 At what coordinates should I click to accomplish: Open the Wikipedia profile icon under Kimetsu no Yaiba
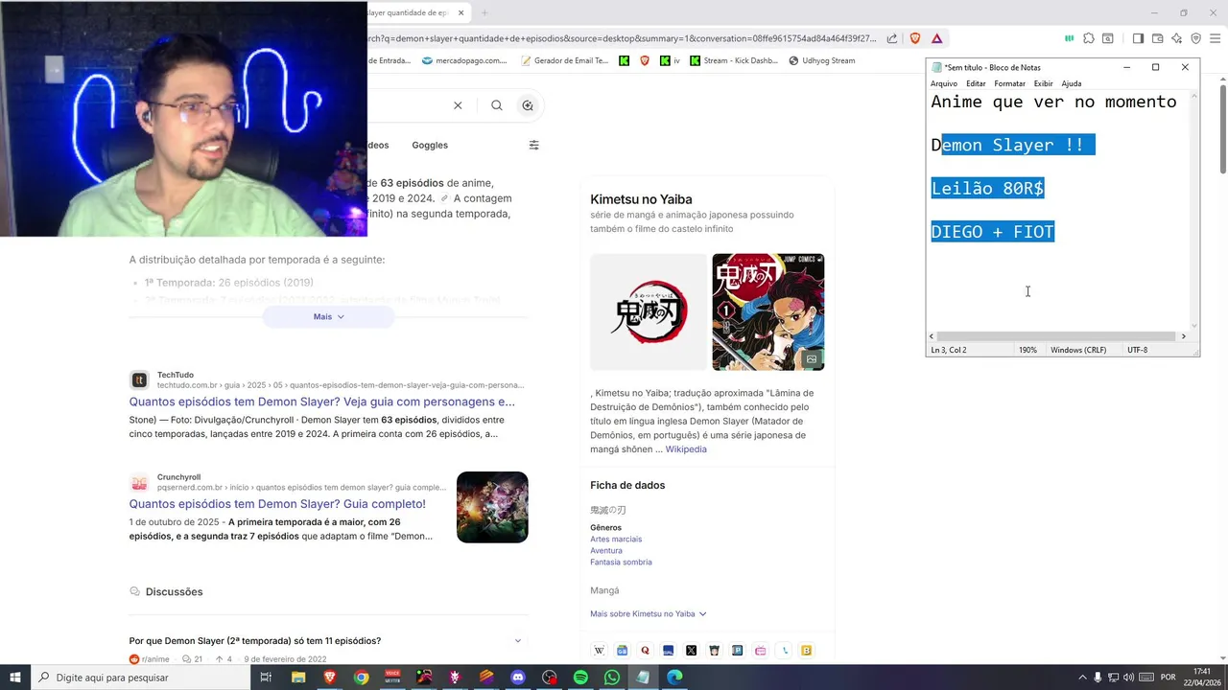(600, 650)
